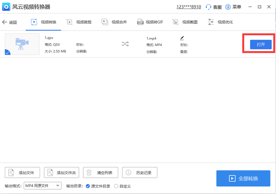Switch to the 视频截图 tab
This screenshot has height=194, width=276.
click(x=185, y=22)
